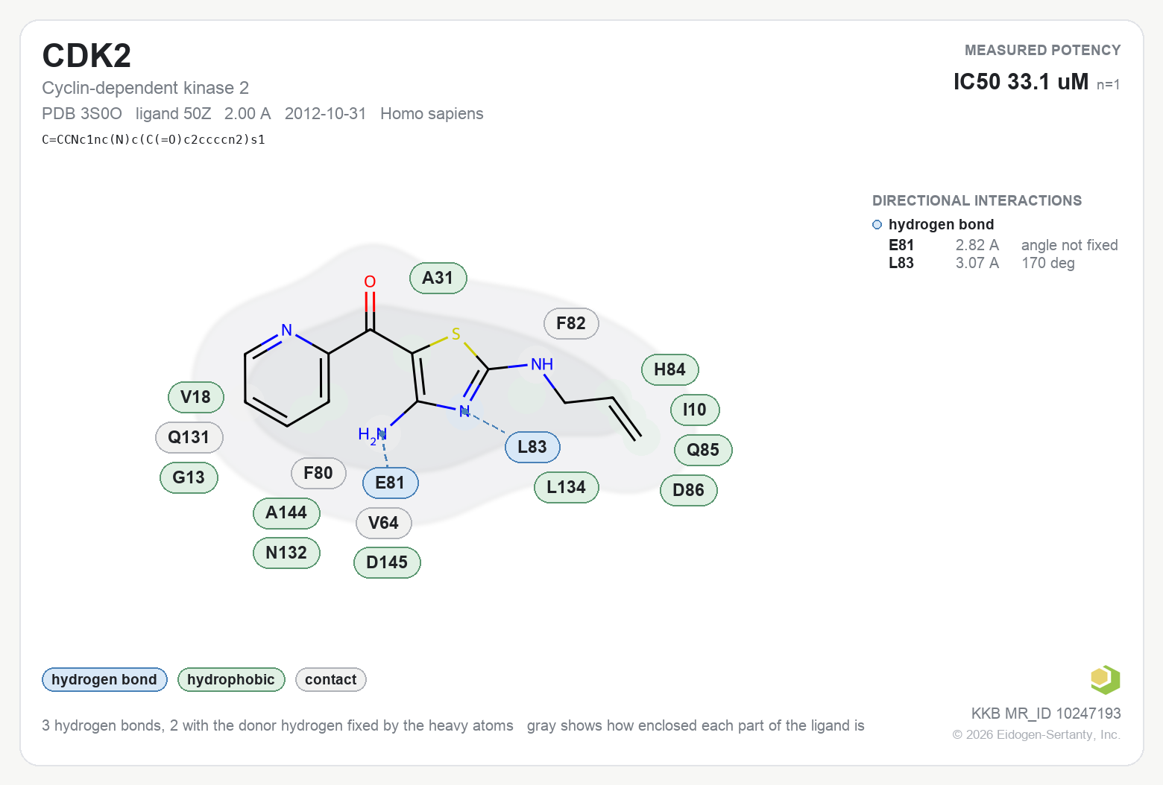Viewport: 1163px width, 785px height.
Task: Select the hydrophobic legend pill
Action: [231, 679]
